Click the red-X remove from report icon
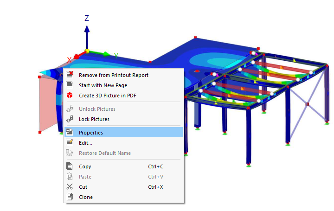The height and width of the screenshot is (211, 334). coord(70,75)
